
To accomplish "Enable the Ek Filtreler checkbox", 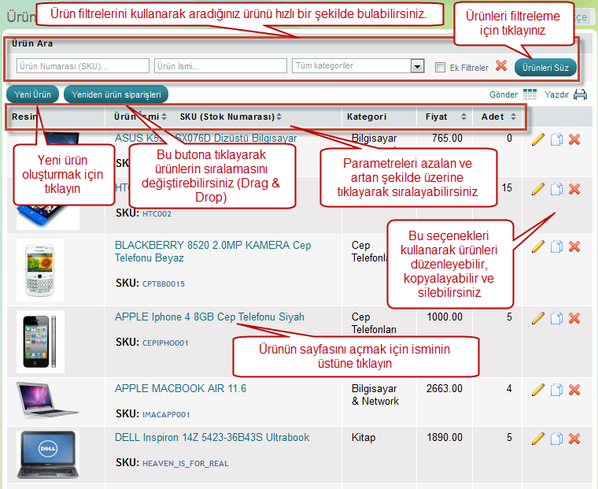I will [x=441, y=68].
